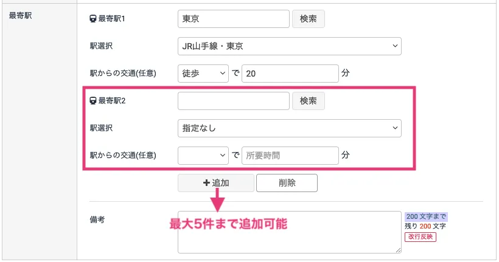
Task: Click the train icon beside 最寄駅1
Action: (93, 19)
